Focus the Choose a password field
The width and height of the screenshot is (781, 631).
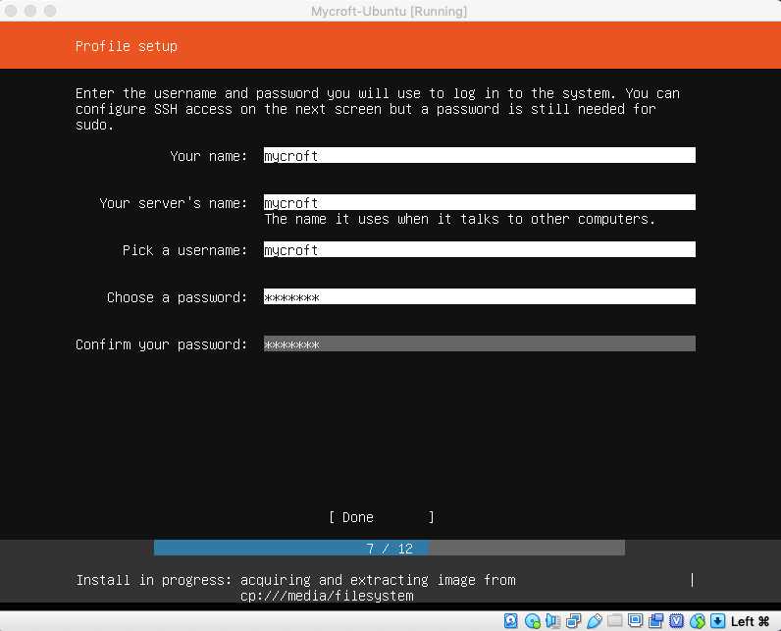click(479, 296)
